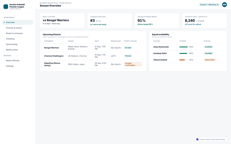Screen dimensions: 231x144
Task: Click the Player column header
Action: click(156, 41)
